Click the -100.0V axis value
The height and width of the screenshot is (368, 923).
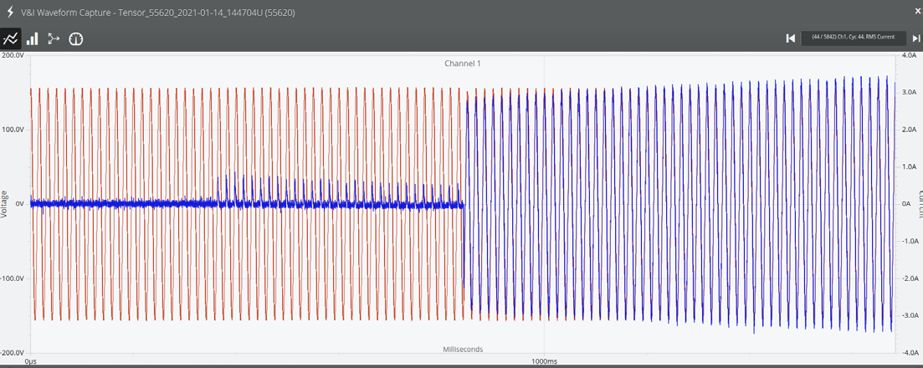point(12,278)
